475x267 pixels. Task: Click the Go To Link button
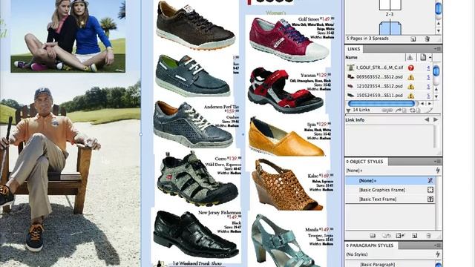(x=401, y=111)
